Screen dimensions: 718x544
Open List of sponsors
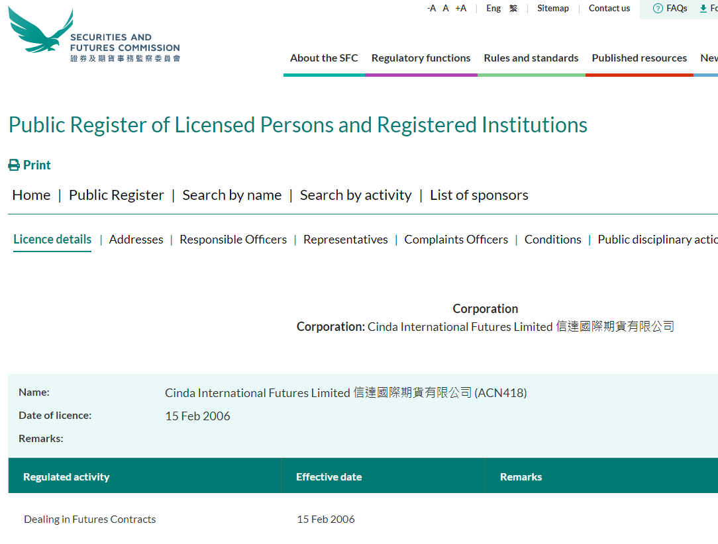point(479,195)
